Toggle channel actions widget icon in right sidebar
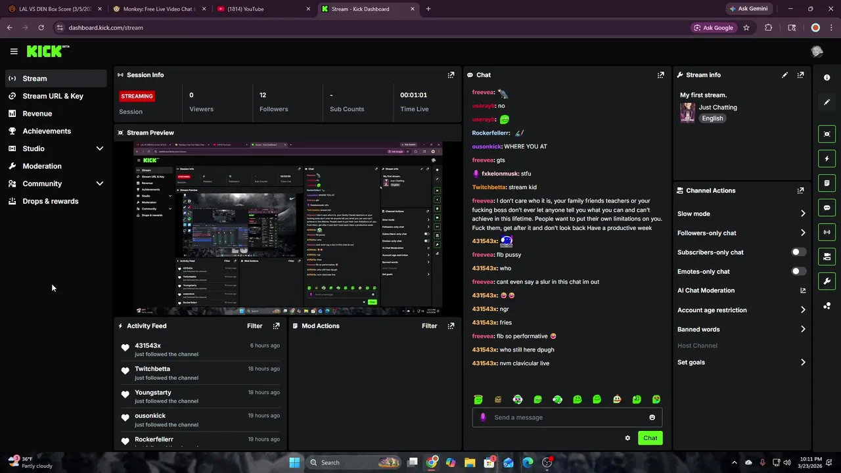 (x=827, y=256)
